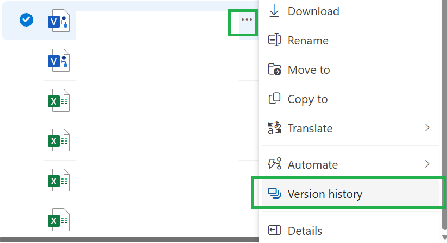447x243 pixels.
Task: Click the Translate language icon
Action: pos(274,128)
